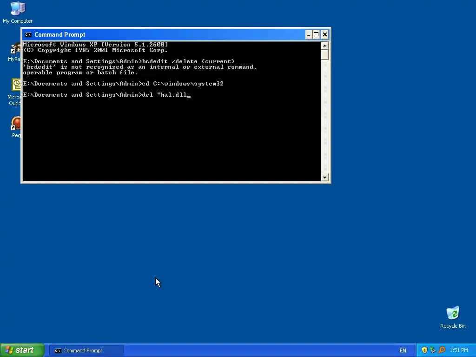Image resolution: width=476 pixels, height=357 pixels.
Task: Click the "'bcdedit' is not recognized" error line
Action: point(140,67)
